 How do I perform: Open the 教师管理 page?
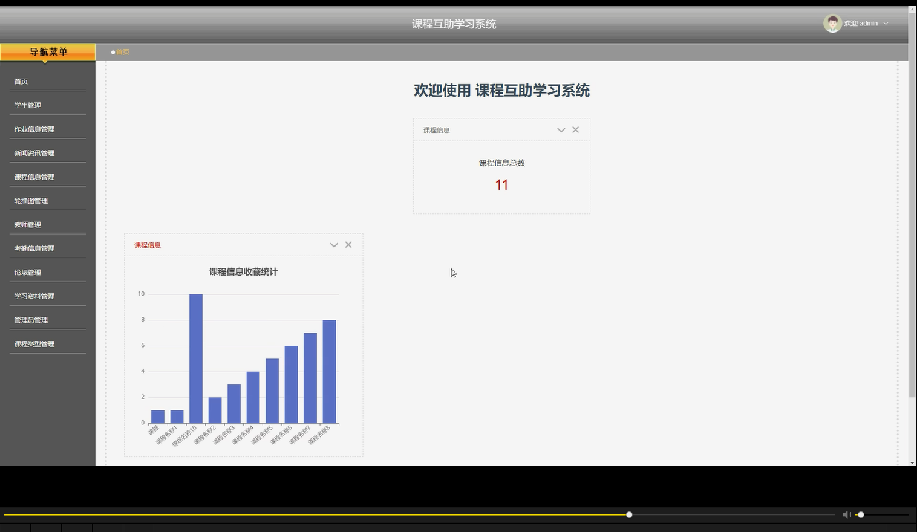[28, 224]
